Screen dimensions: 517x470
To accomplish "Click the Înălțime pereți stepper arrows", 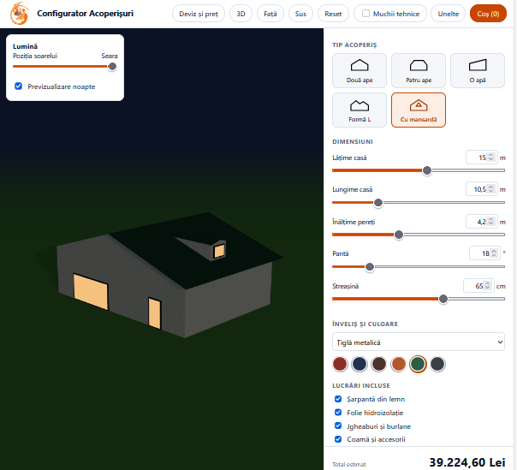I will click(490, 222).
